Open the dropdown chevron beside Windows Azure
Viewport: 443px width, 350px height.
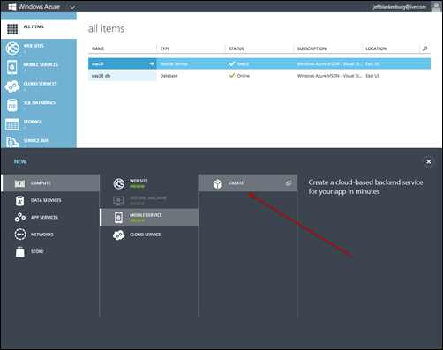(72, 7)
